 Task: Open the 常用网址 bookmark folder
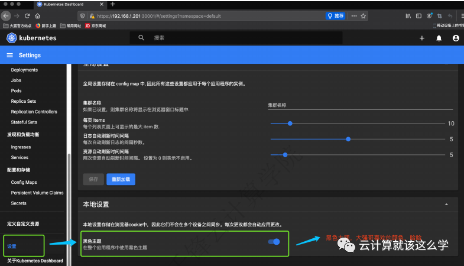coord(70,26)
